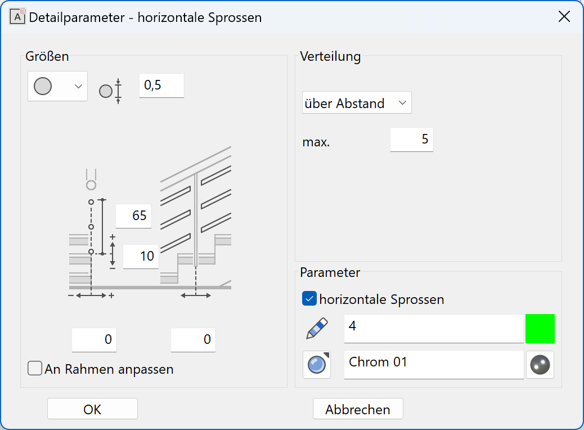
Task: Open the über Abstand distribution dropdown
Action: 357,102
